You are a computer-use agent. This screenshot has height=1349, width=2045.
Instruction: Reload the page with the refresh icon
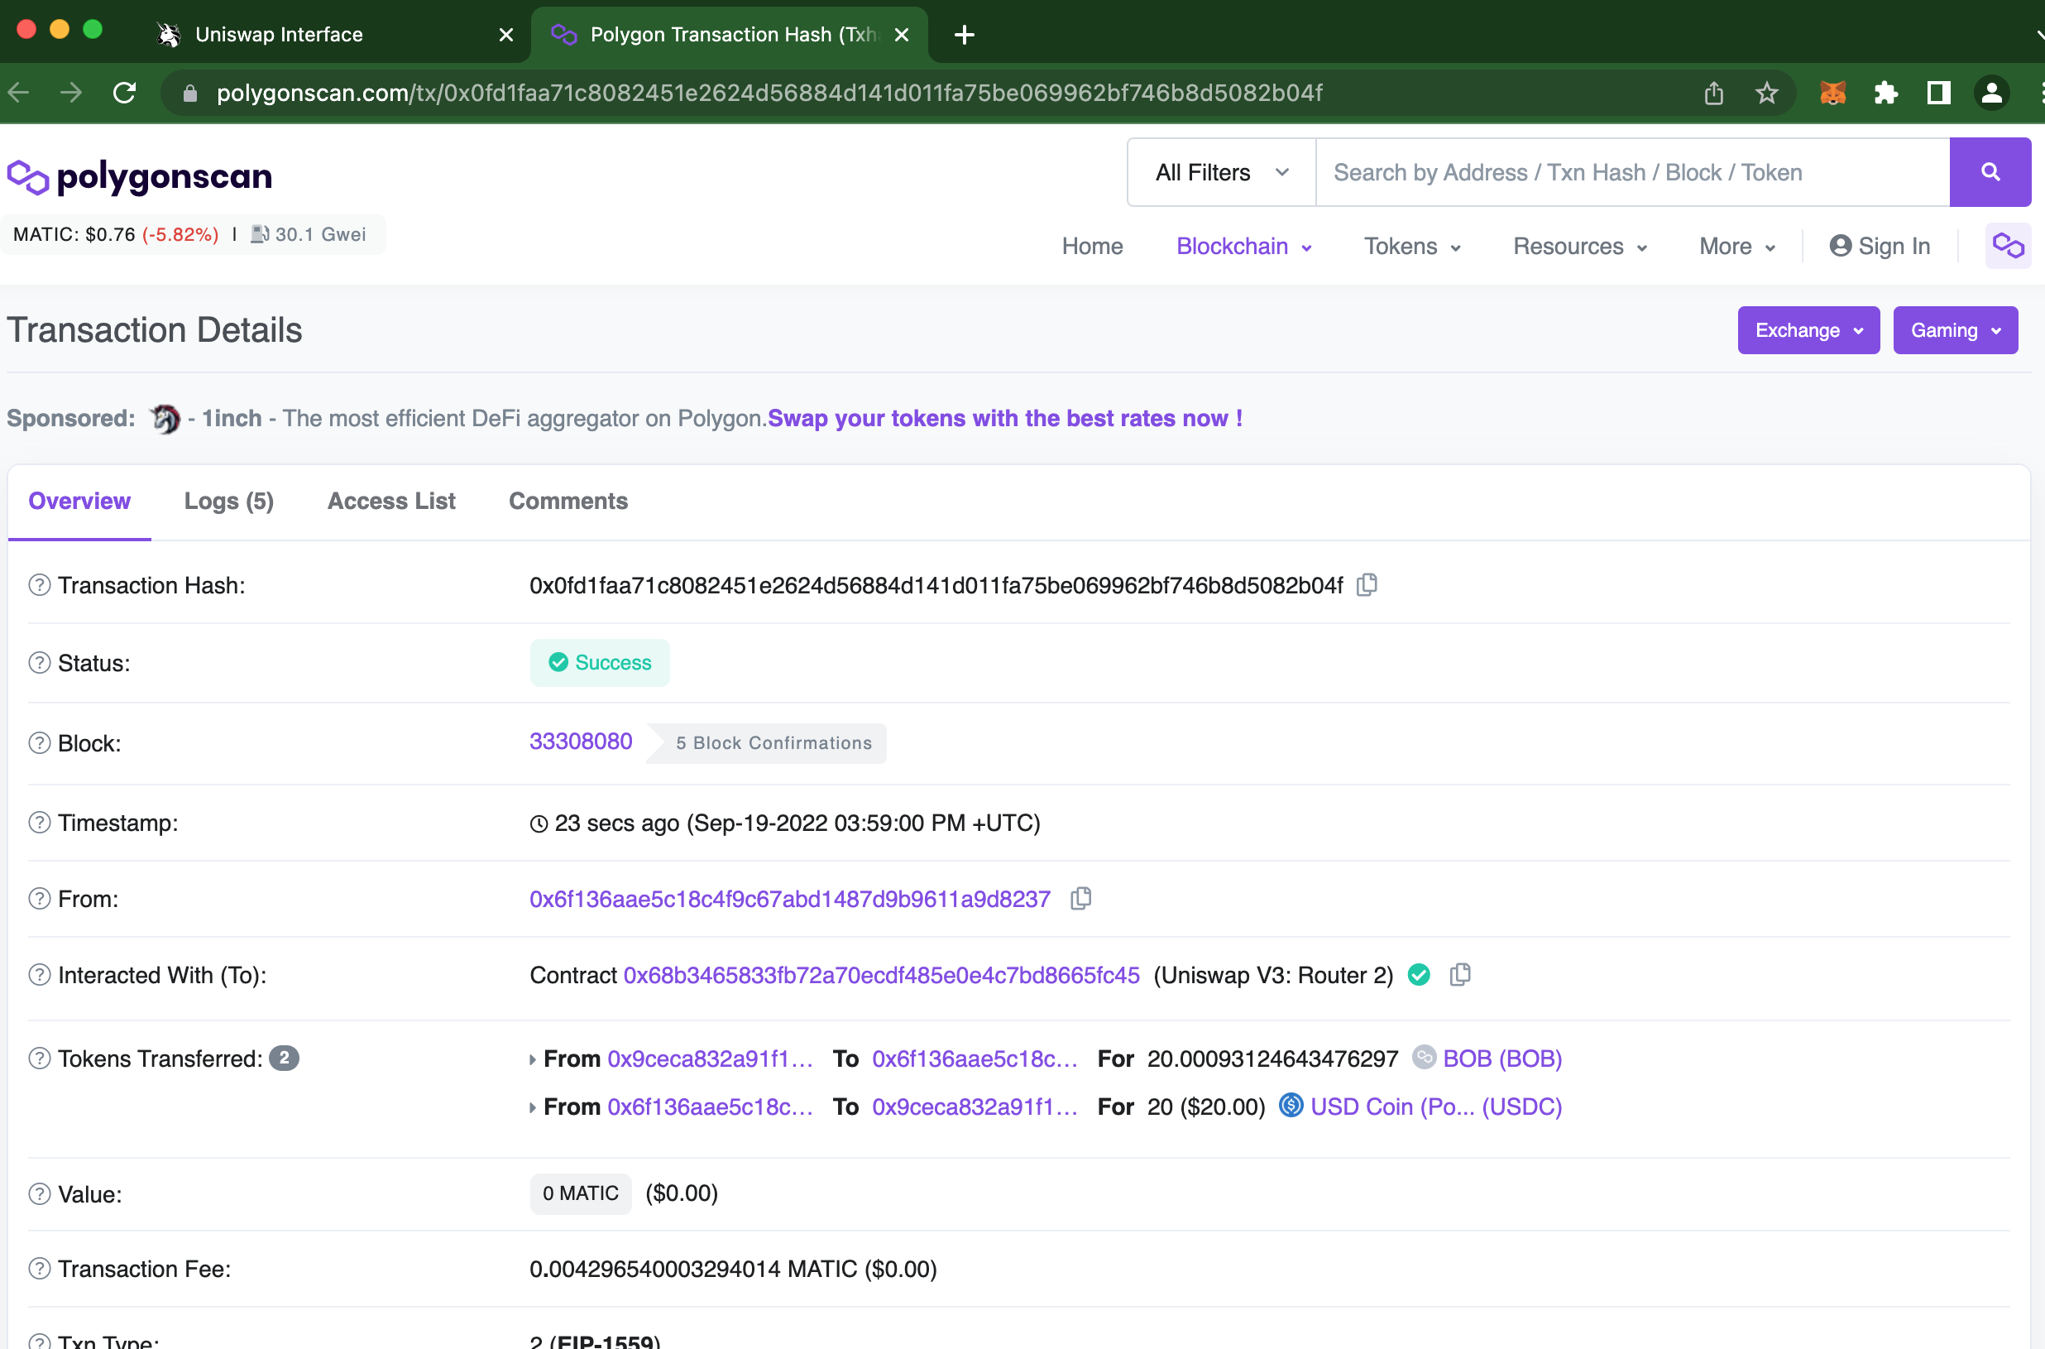125,93
